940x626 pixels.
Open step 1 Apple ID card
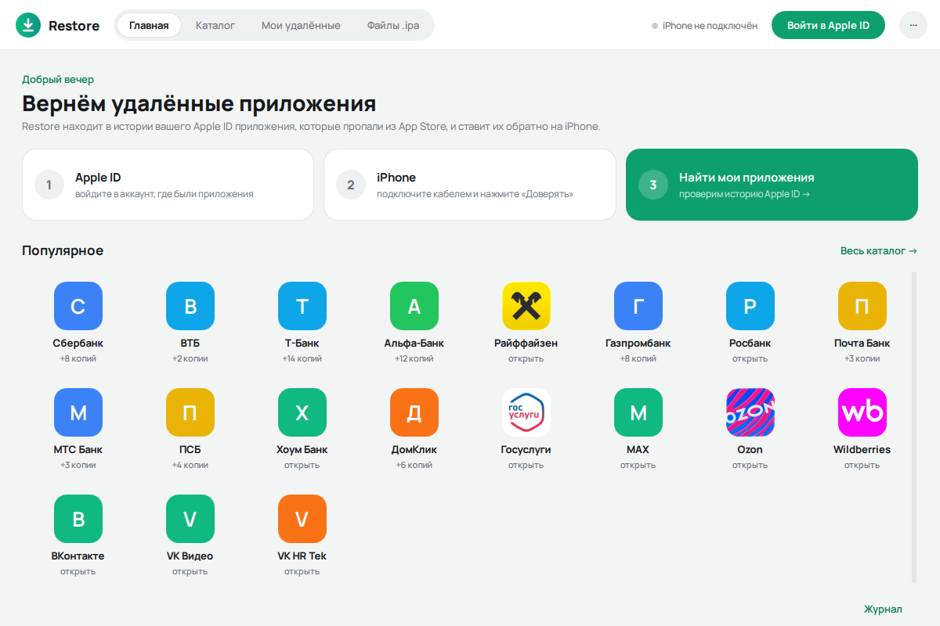[x=168, y=185]
